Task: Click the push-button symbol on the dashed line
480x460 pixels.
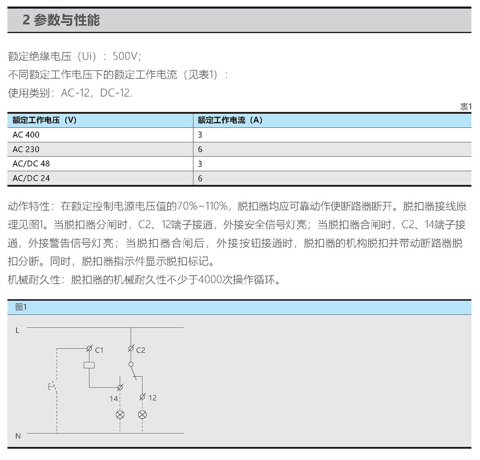Action: click(x=53, y=386)
